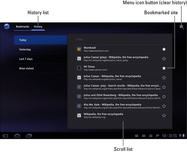
Task: Tap the battery status icon
Action: 184,136
